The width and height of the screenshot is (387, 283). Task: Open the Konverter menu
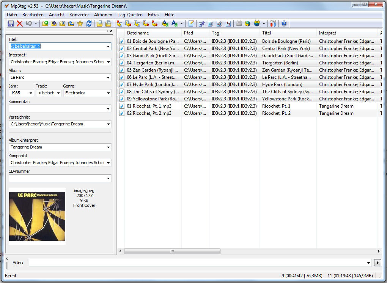(79, 14)
